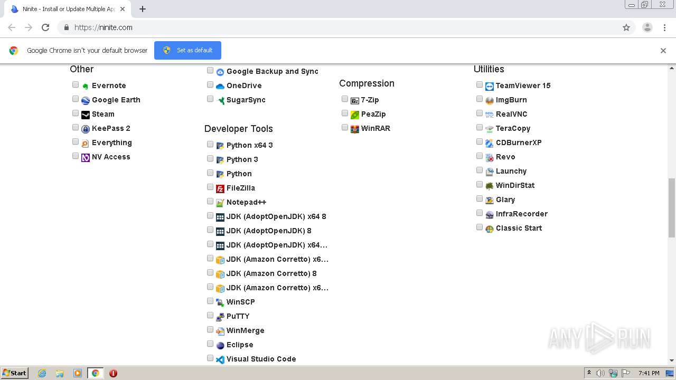Click the WinDirStat tree icon
Viewport: 676px width, 380px height.
point(490,186)
